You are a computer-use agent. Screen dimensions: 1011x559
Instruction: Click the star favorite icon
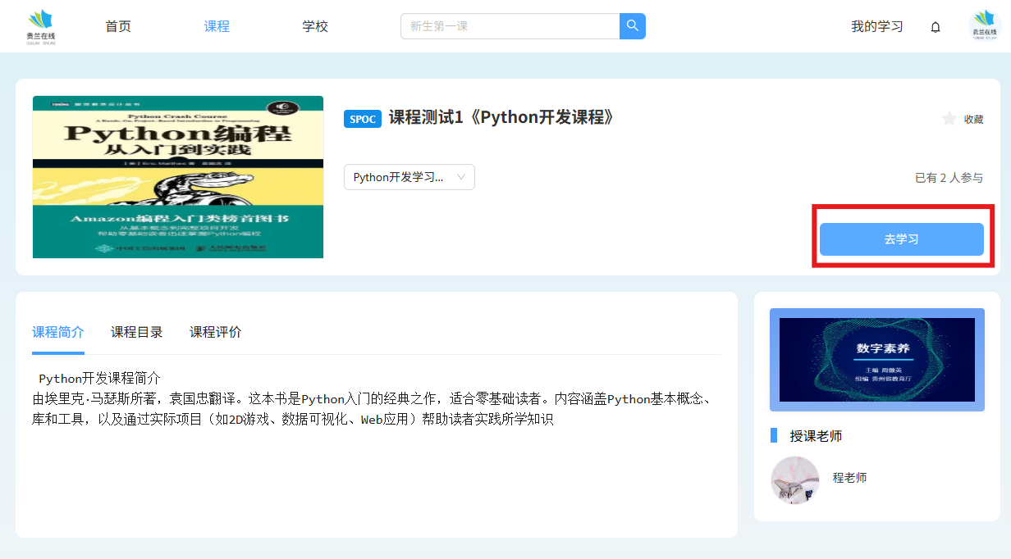pos(949,119)
